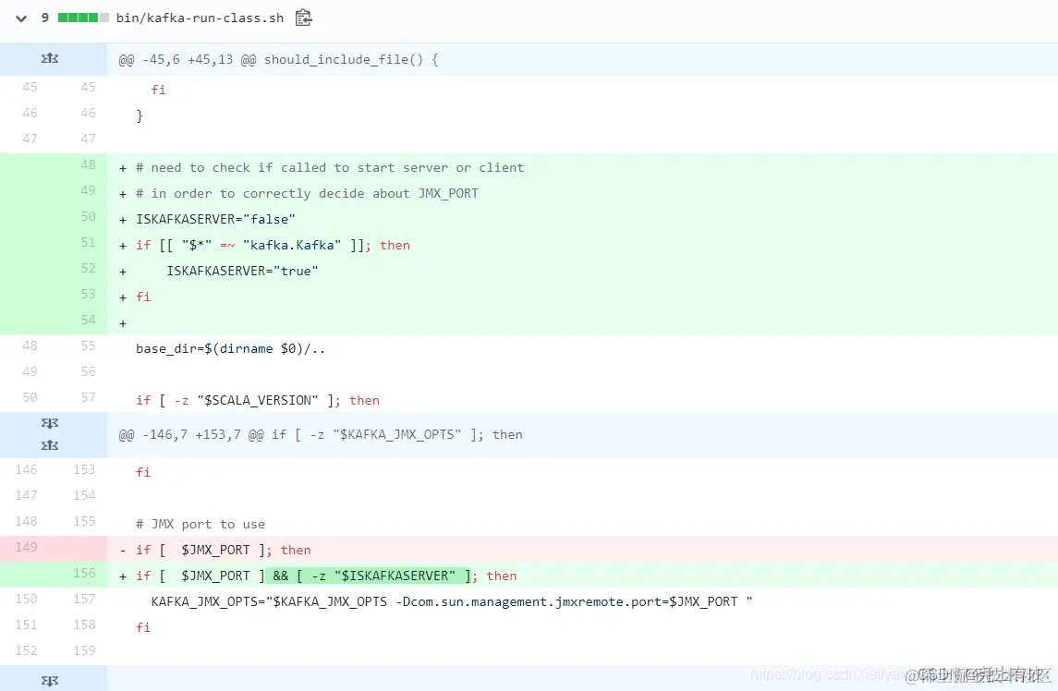Image resolution: width=1058 pixels, height=691 pixels.
Task: Select new line number 159
Action: click(84, 650)
